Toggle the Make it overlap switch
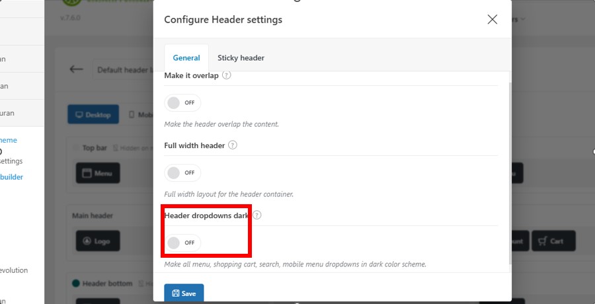 pos(182,103)
